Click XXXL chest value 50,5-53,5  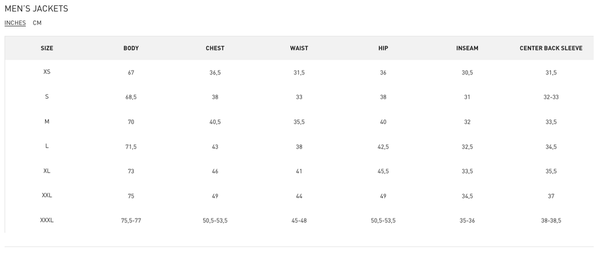click(x=215, y=221)
